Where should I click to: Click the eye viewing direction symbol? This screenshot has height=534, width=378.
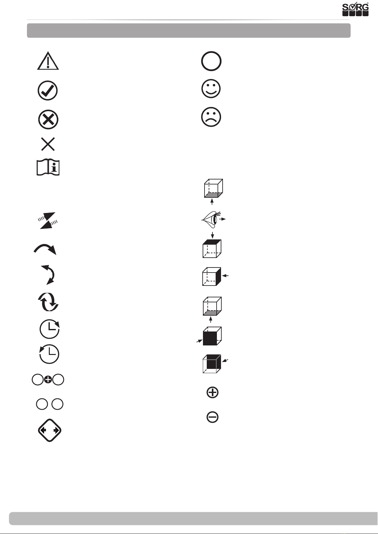click(x=214, y=219)
